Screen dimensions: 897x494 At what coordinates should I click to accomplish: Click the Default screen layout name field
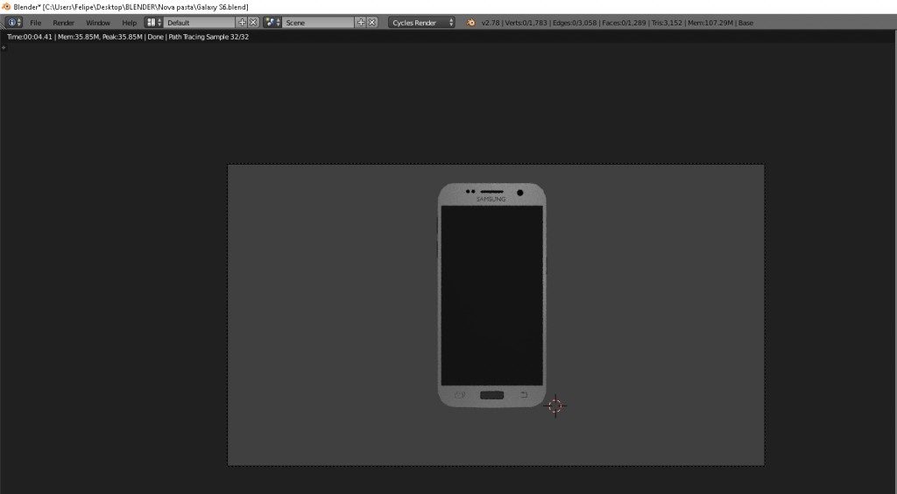tap(199, 22)
